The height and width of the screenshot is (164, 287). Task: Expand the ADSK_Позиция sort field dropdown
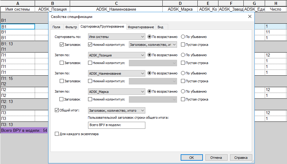(117, 55)
